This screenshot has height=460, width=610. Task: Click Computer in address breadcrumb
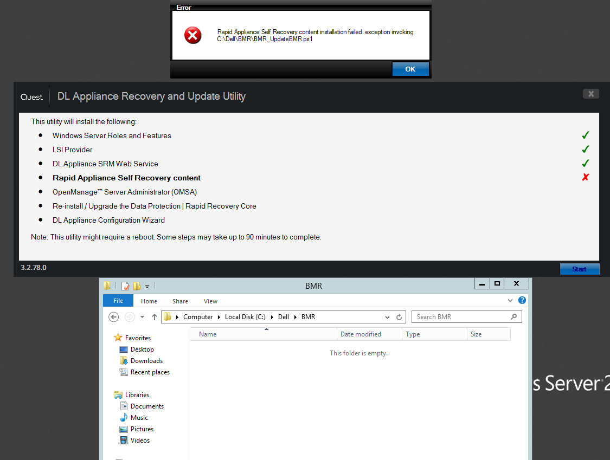click(x=198, y=317)
